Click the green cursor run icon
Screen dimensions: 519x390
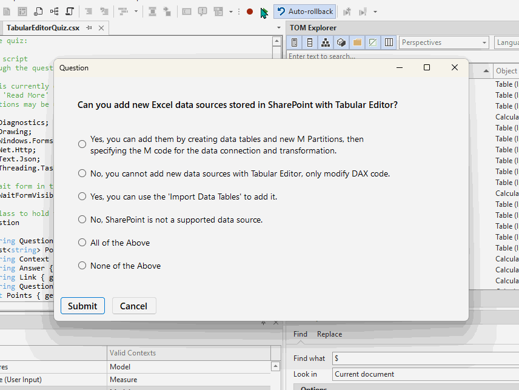pyautogui.click(x=263, y=11)
